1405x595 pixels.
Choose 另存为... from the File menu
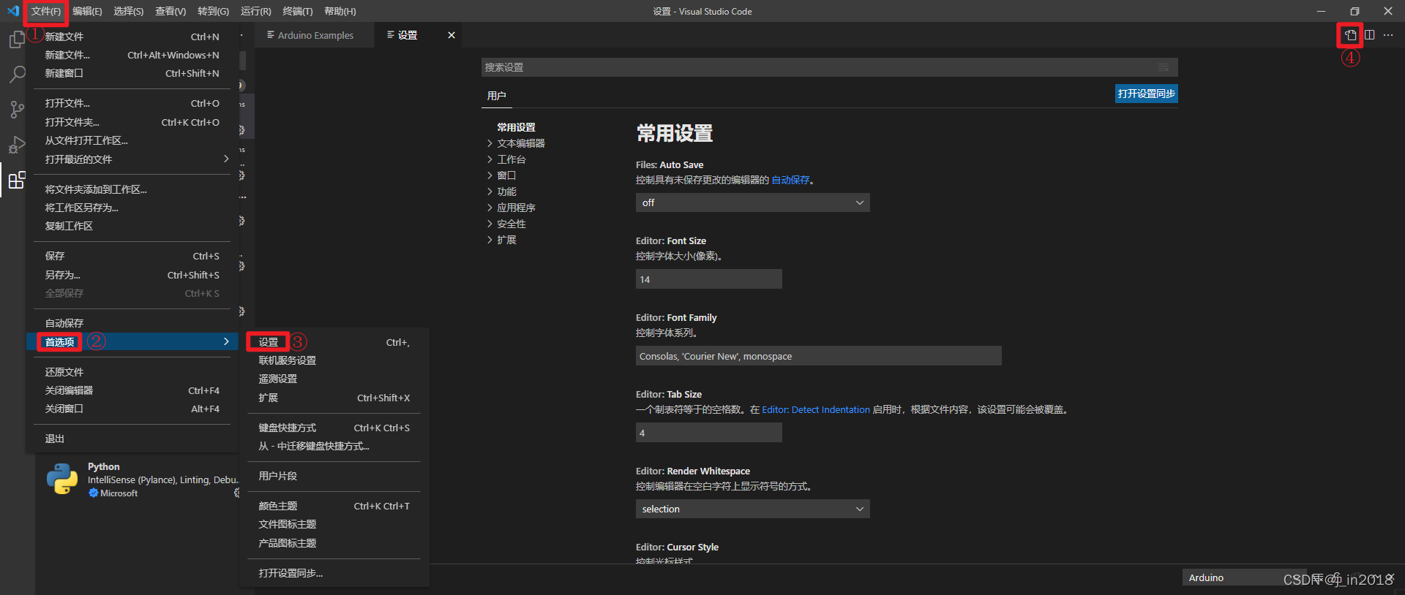click(x=132, y=275)
